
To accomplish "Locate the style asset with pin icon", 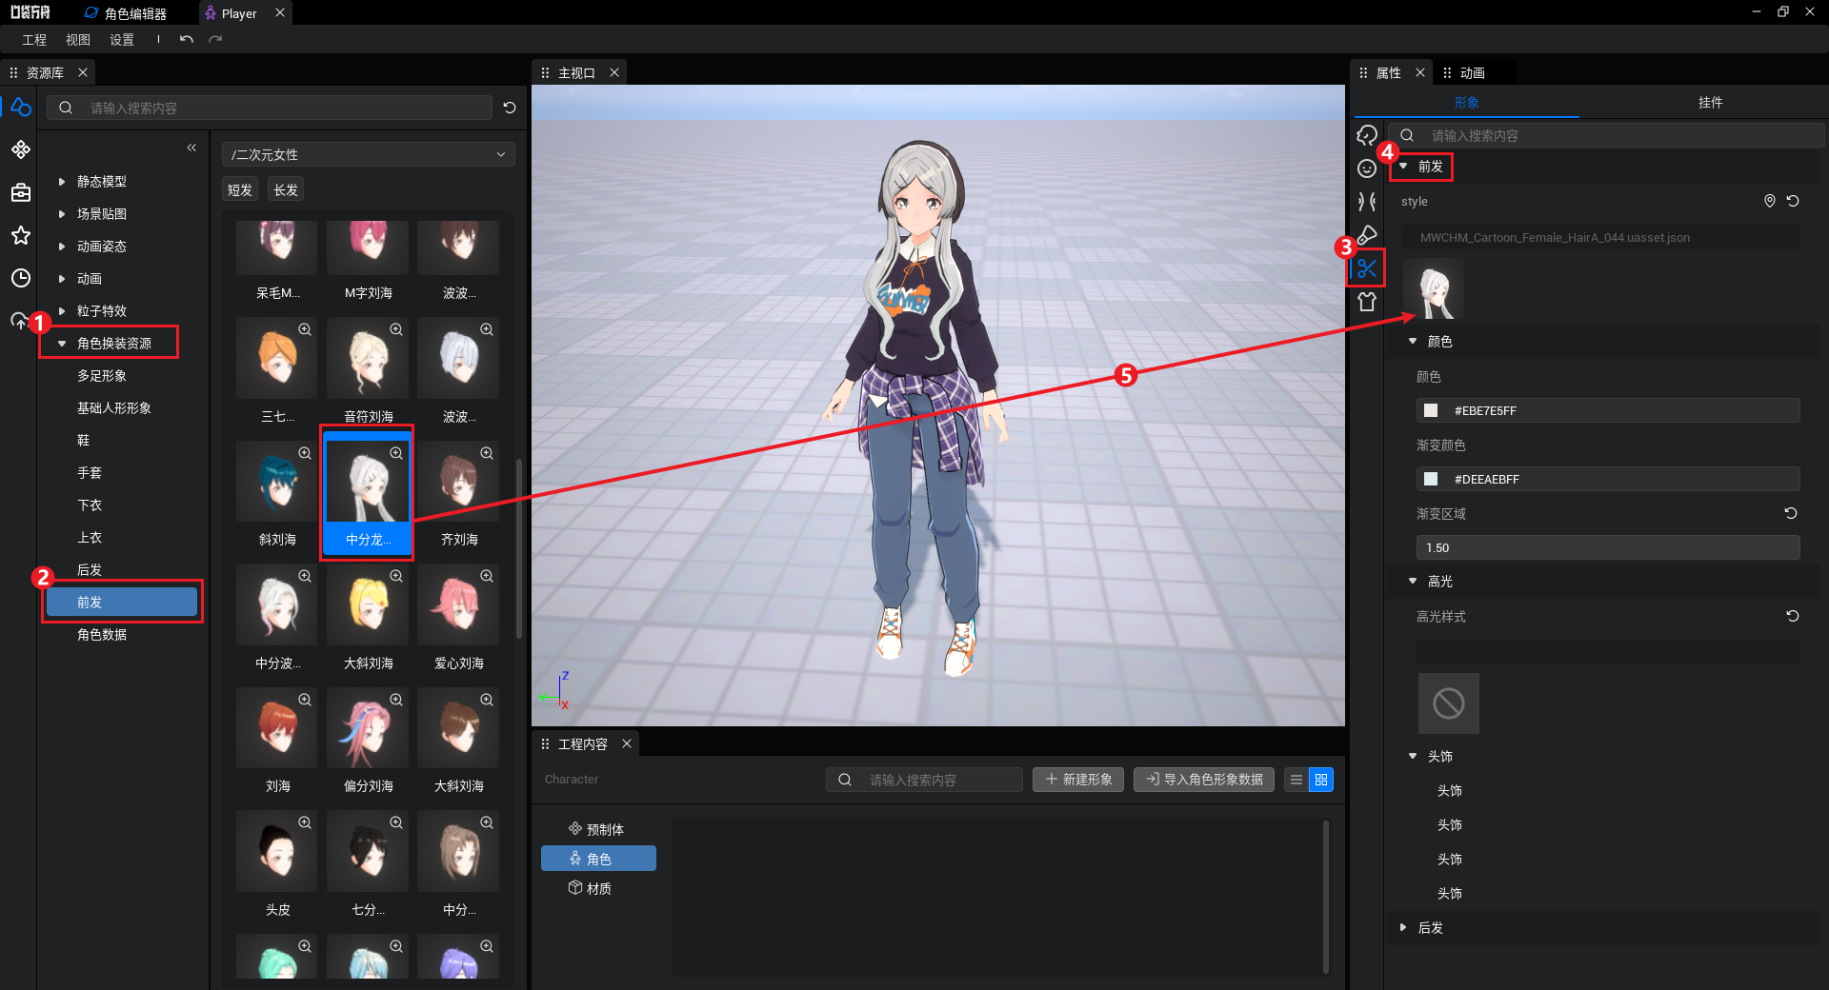I will 1769,201.
